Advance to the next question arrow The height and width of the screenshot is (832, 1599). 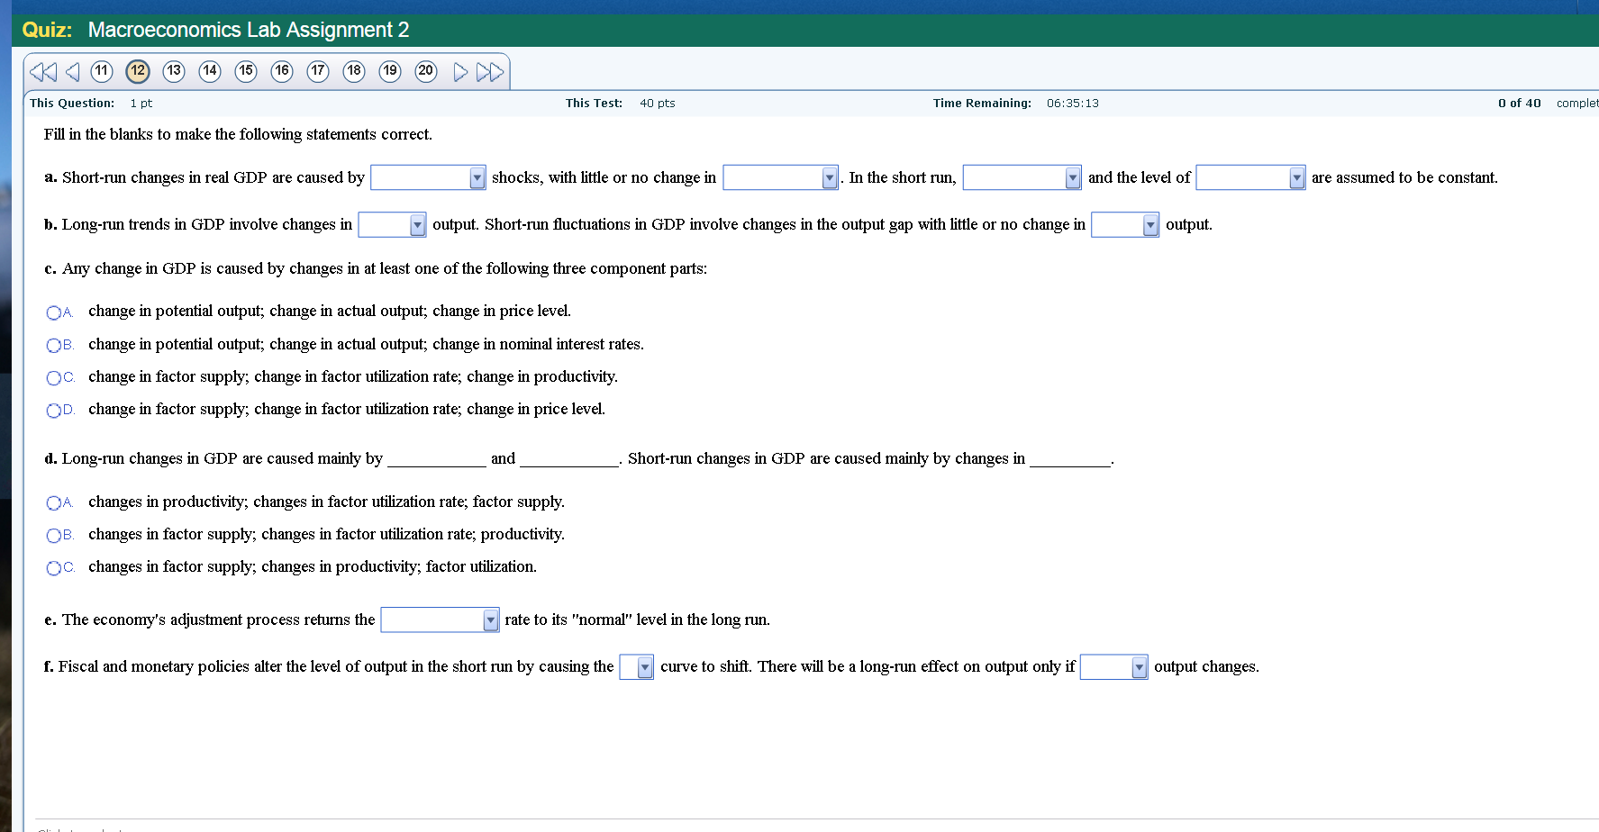click(460, 71)
